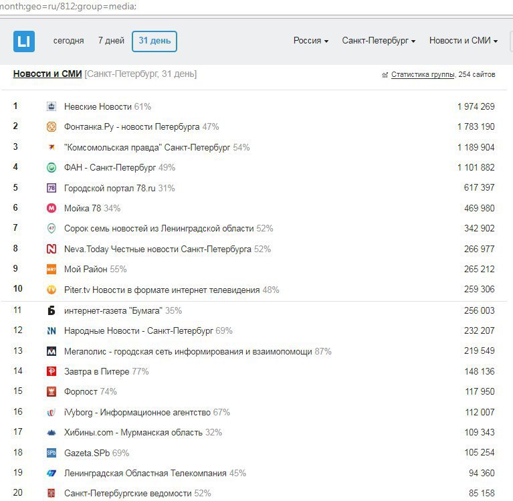This screenshot has height=501, width=513.
Task: Click the visitor count 617 397
Action: (x=480, y=187)
